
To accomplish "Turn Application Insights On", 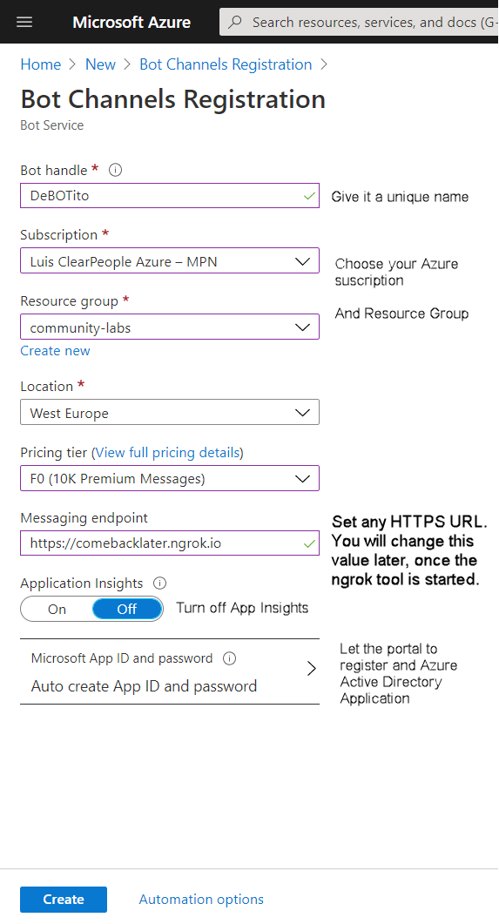I will 57,610.
